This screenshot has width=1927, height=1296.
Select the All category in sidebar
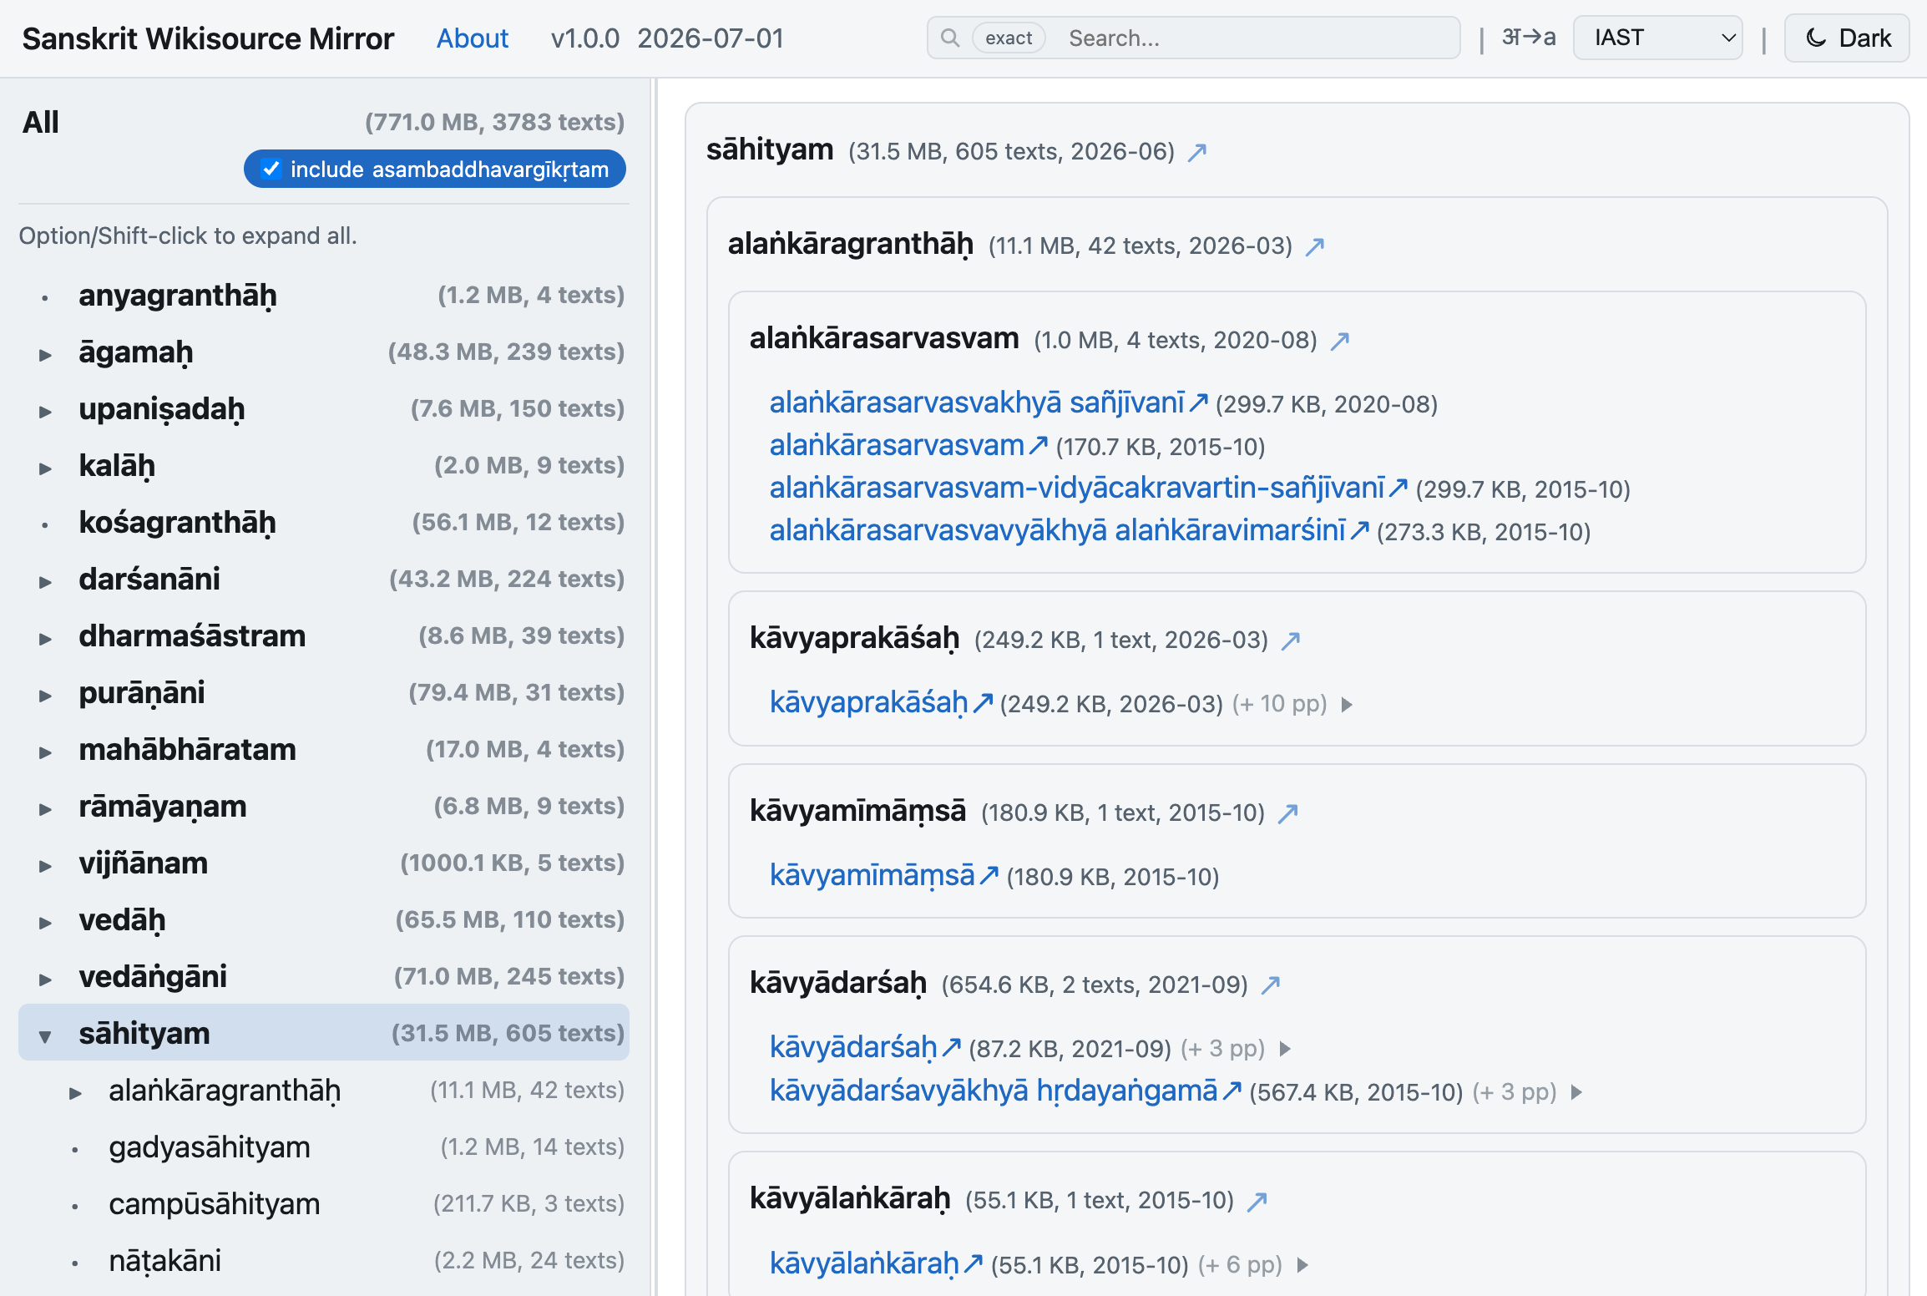[41, 123]
